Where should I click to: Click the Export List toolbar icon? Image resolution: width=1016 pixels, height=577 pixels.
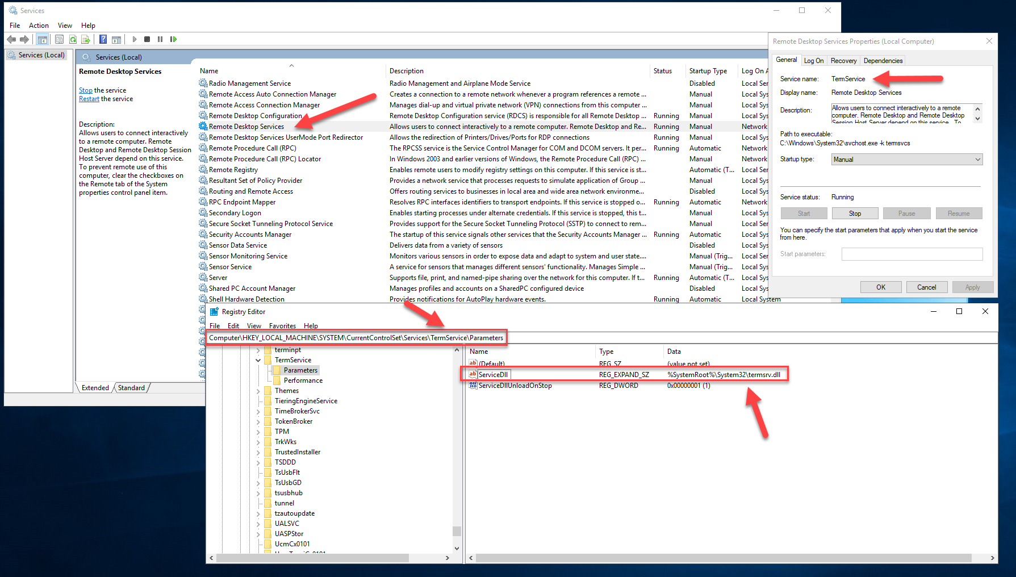(x=86, y=39)
